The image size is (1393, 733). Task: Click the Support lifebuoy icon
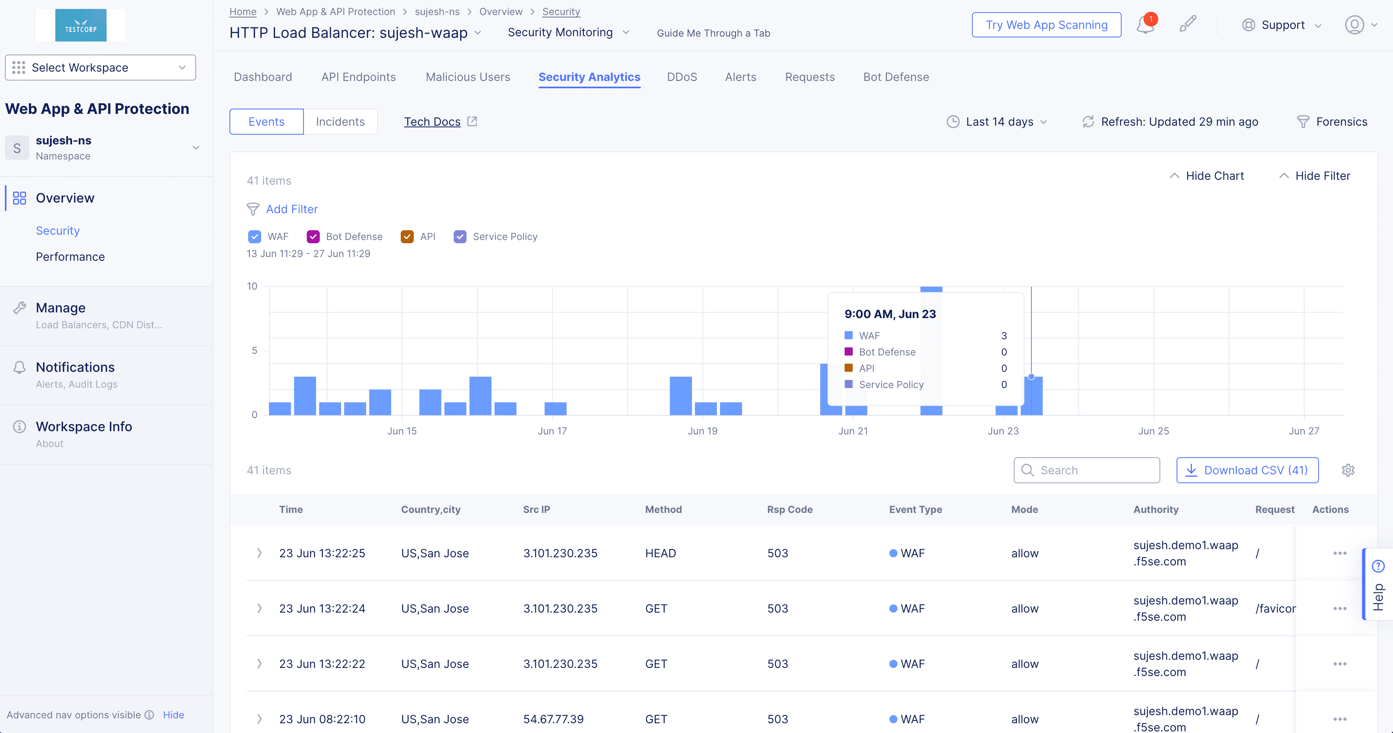click(1248, 25)
